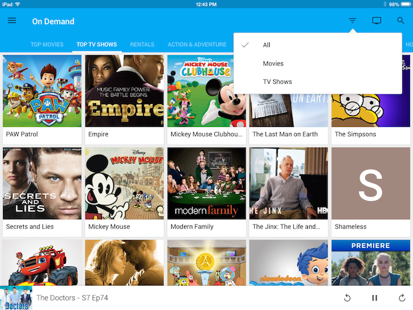The height and width of the screenshot is (310, 413).
Task: Click The Simpsons title label
Action: pos(355,134)
